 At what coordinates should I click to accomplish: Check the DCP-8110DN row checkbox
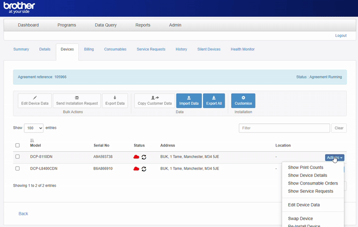[x=17, y=157]
